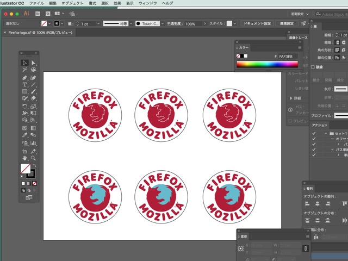
Task: Select the Blend tool
Action: click(x=33, y=135)
